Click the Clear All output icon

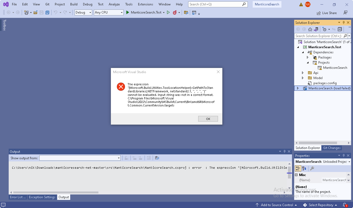tap(149, 158)
